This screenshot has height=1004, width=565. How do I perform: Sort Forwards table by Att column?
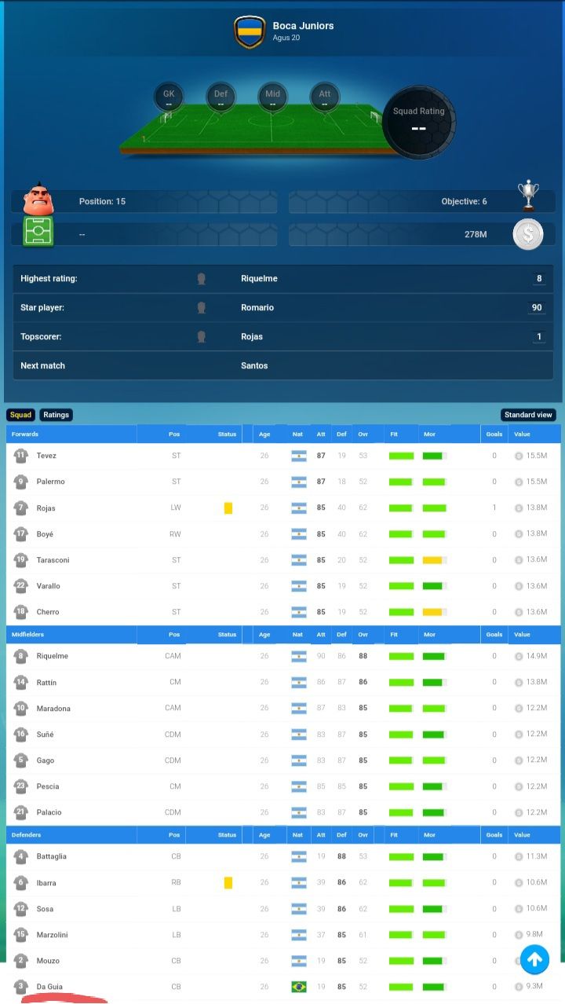321,434
